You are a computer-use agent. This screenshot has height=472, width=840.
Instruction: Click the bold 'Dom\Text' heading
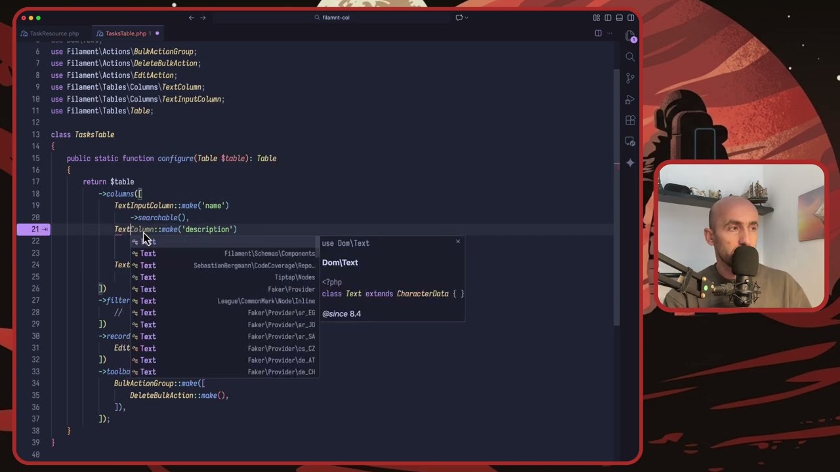pyautogui.click(x=340, y=262)
